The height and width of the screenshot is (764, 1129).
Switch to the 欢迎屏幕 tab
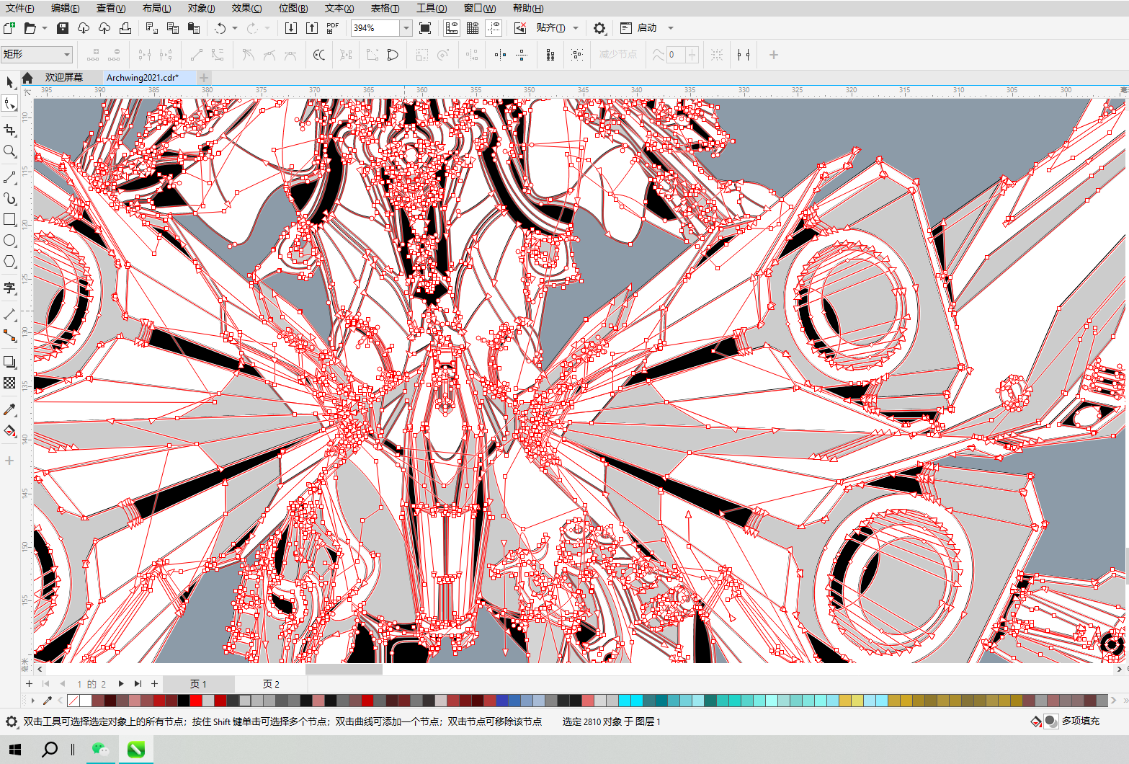[x=64, y=77]
